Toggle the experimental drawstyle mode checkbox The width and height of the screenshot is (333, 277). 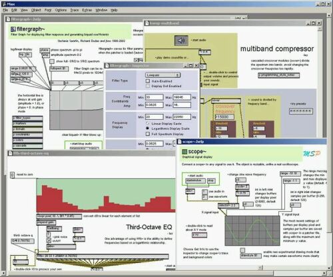pos(242,250)
